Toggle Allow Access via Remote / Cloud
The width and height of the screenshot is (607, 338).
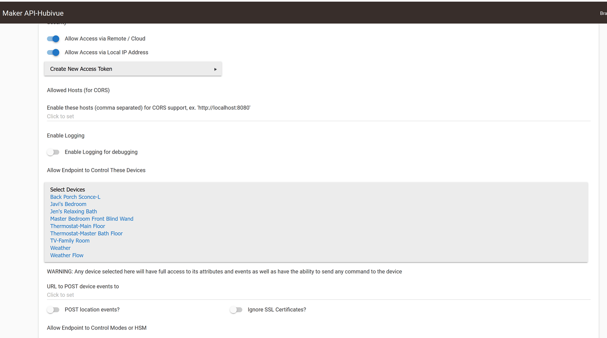pos(53,39)
